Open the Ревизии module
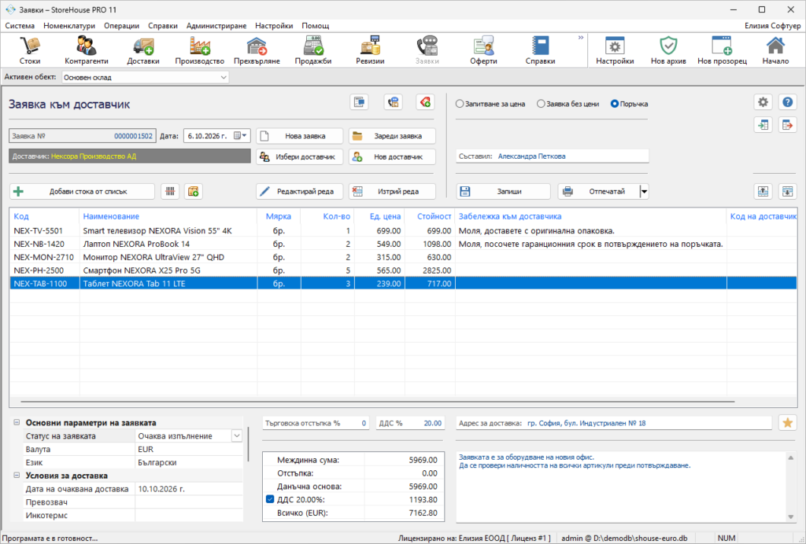Viewport: 806px width, 544px height. click(x=370, y=50)
